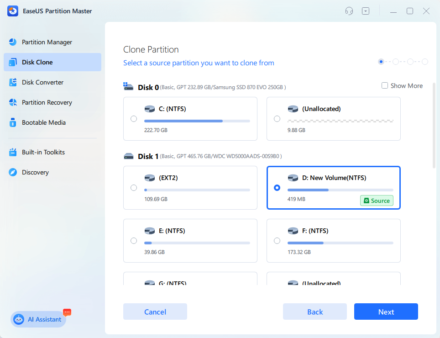The width and height of the screenshot is (440, 338).
Task: Open the AI Assistant
Action: 38,319
